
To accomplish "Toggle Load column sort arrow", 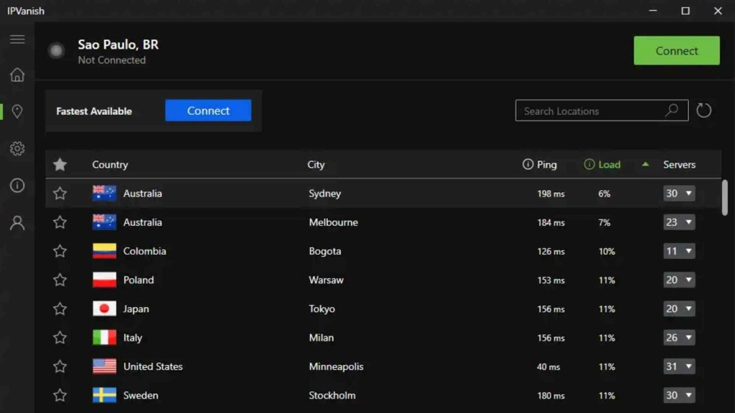I will 645,164.
